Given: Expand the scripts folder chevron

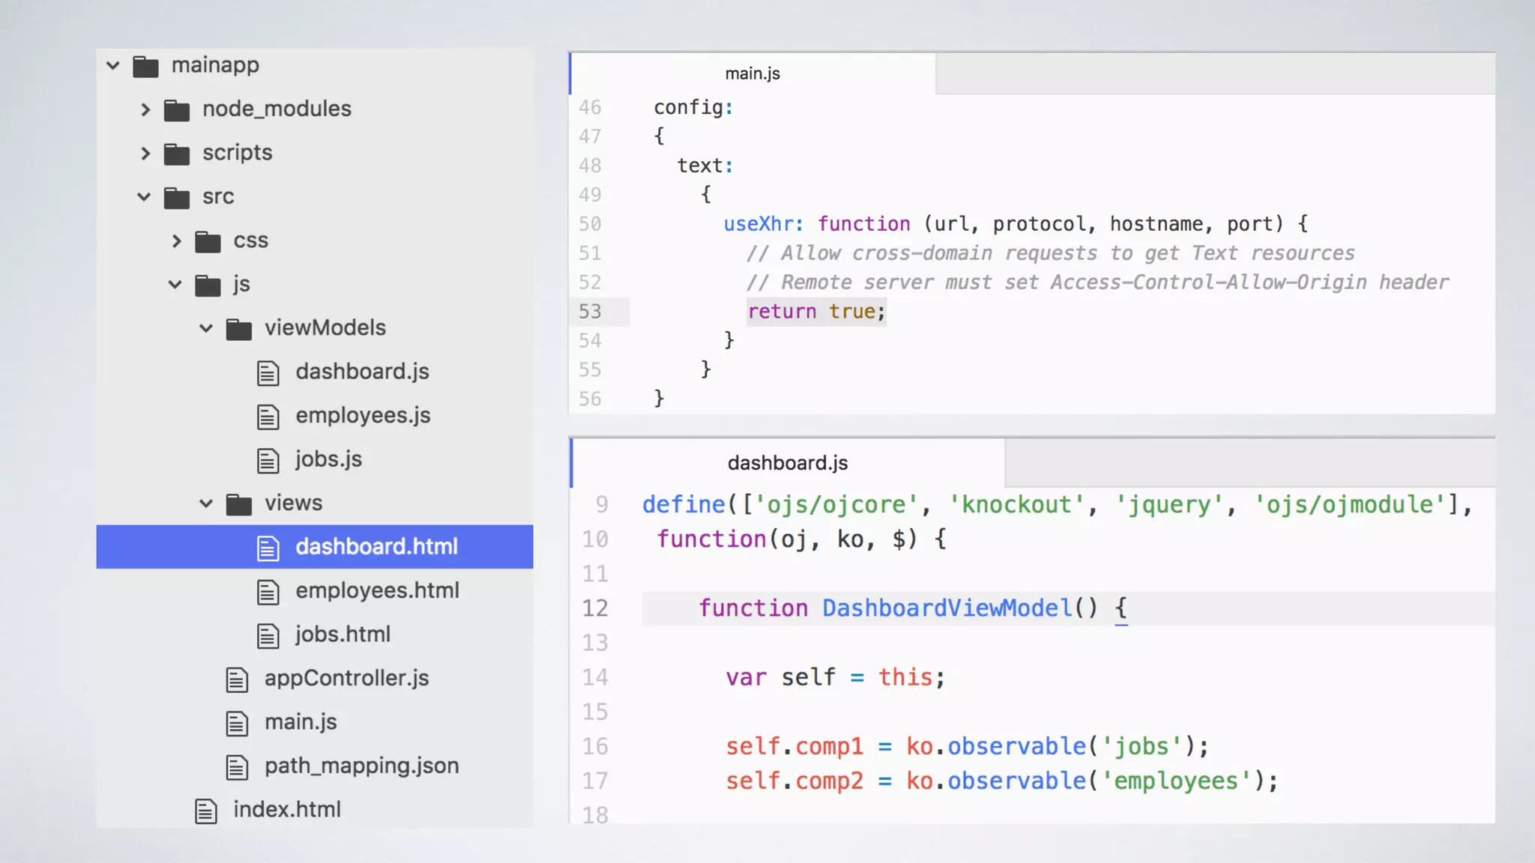Looking at the screenshot, I should pyautogui.click(x=145, y=154).
